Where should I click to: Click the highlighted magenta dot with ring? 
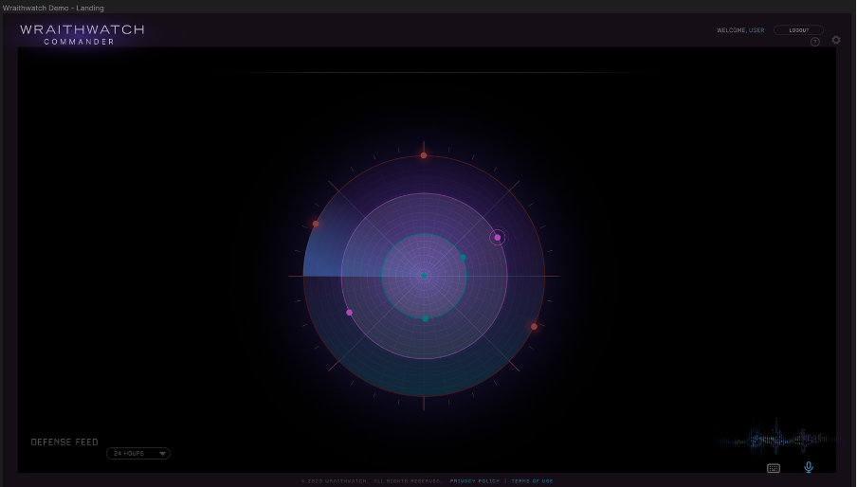pyautogui.click(x=498, y=238)
